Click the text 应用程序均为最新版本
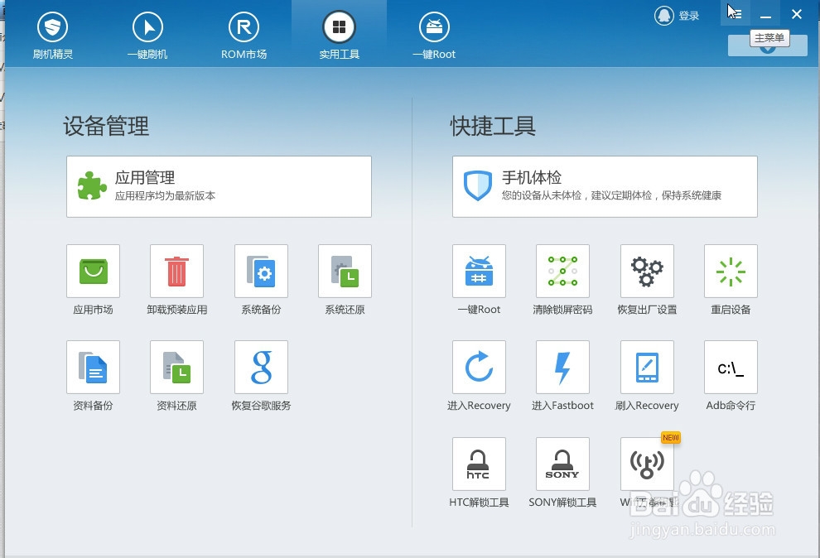 click(166, 196)
